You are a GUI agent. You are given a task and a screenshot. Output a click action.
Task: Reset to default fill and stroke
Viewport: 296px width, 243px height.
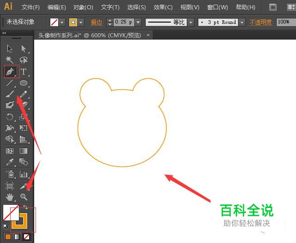(x=6, y=226)
